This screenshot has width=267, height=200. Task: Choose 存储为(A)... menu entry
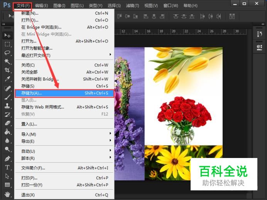click(64, 93)
